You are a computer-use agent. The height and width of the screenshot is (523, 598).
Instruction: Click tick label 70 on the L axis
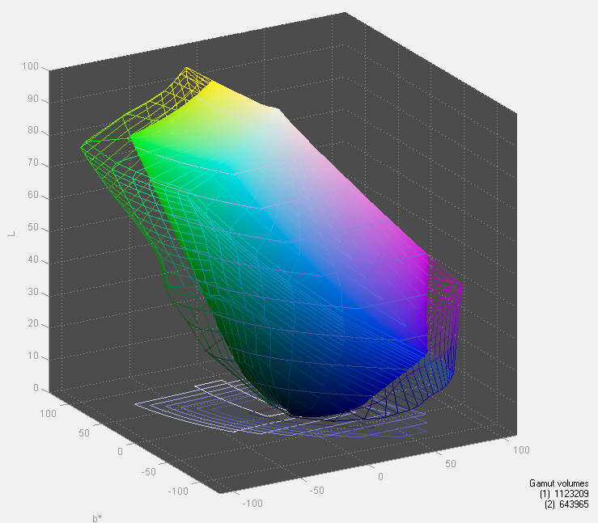(x=33, y=162)
